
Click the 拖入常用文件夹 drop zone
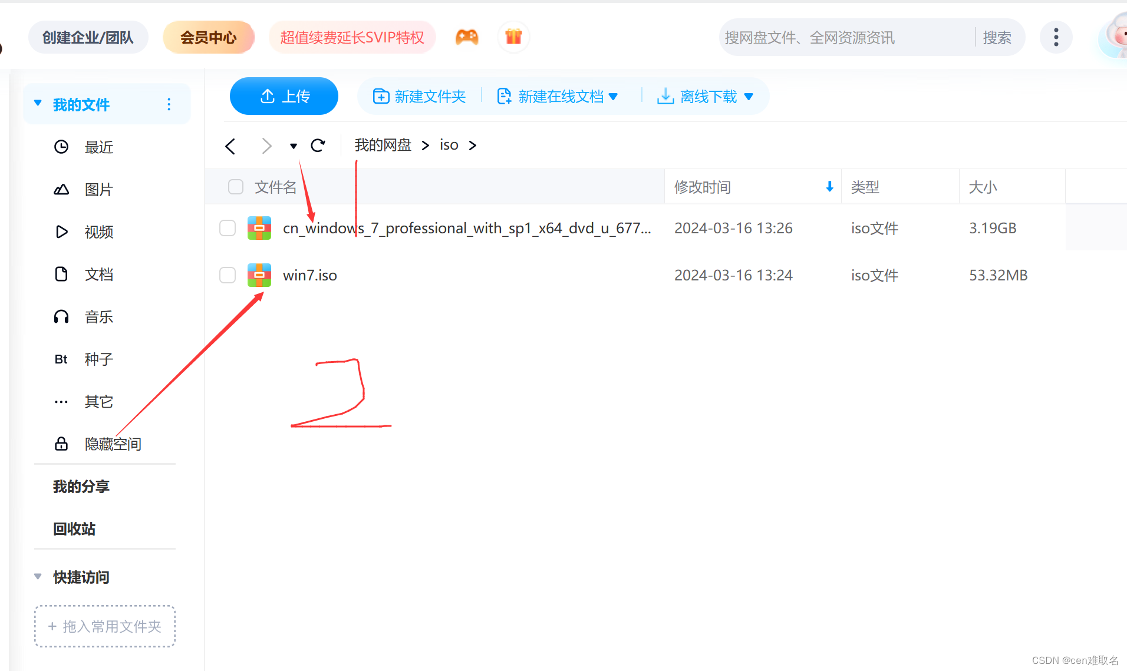pyautogui.click(x=105, y=626)
